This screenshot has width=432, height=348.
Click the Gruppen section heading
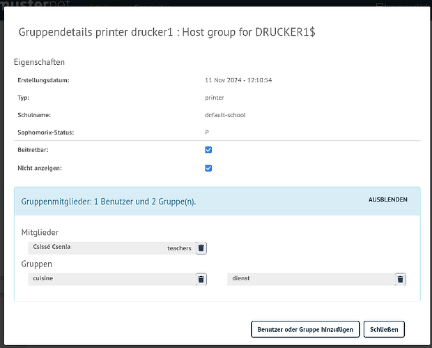37,264
